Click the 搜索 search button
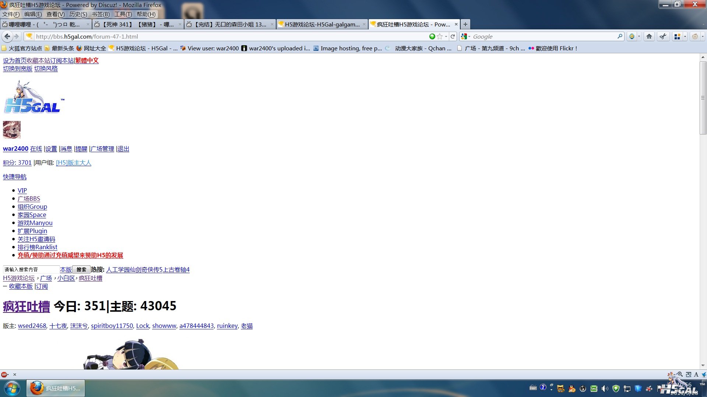Screen dimensions: 707x397 pos(81,269)
